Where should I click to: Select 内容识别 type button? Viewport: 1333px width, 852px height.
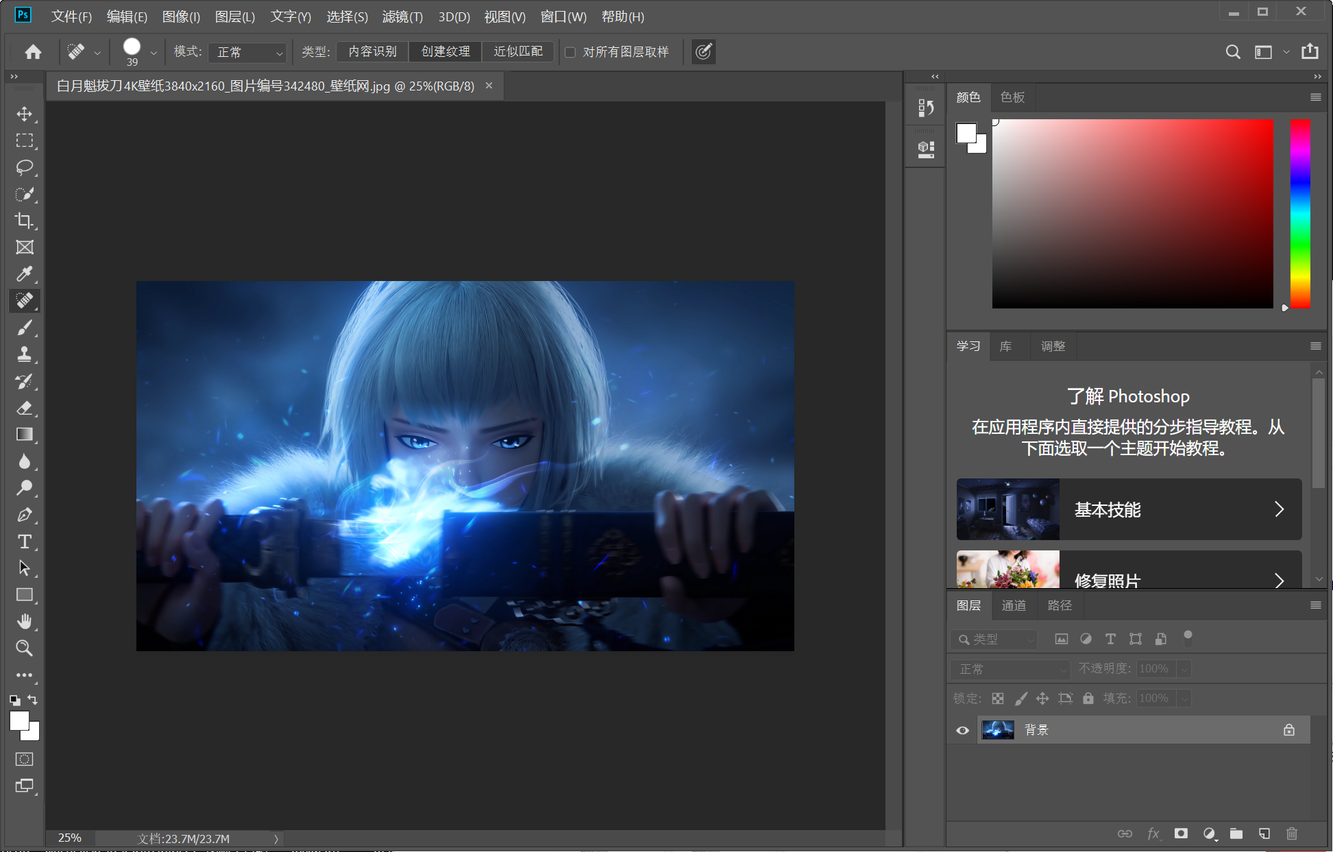coord(372,51)
